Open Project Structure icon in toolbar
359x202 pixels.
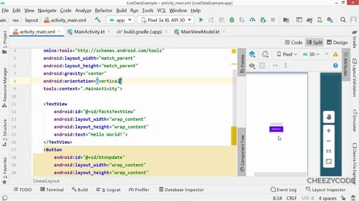(x=286, y=20)
